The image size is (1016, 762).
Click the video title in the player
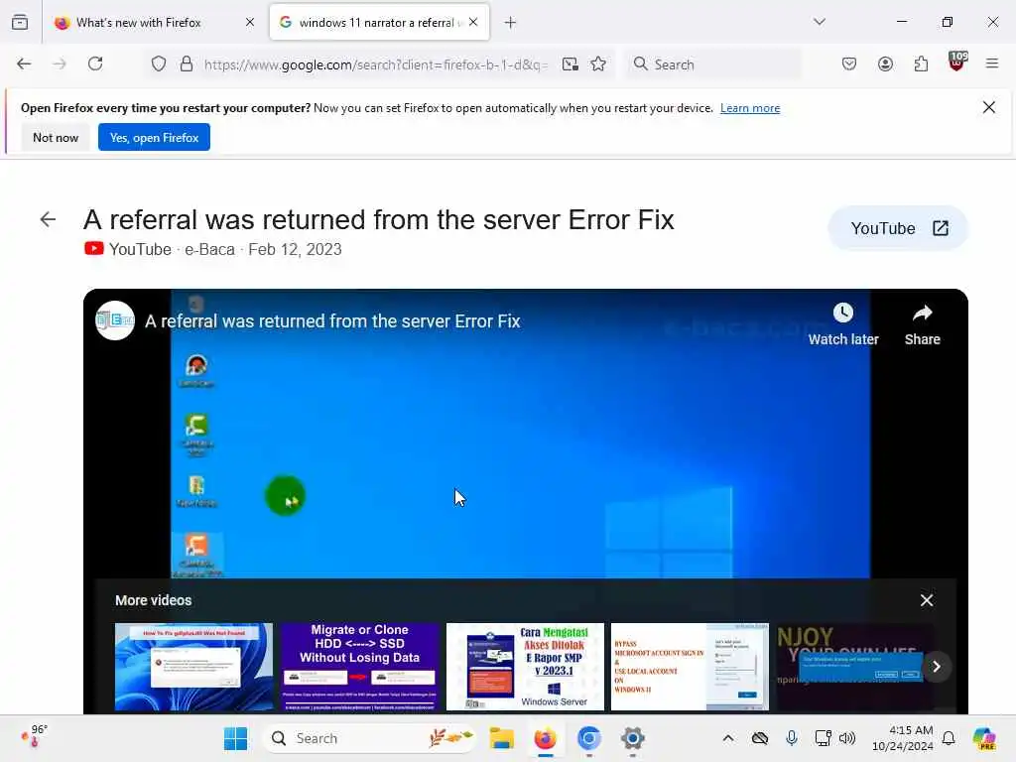coord(332,321)
